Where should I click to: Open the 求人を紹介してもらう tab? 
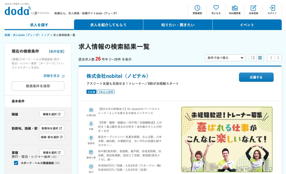tap(108, 25)
